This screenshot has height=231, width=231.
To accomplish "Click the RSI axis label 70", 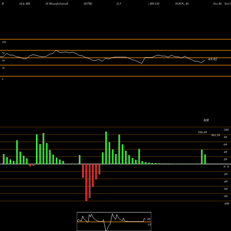I will point(3,53).
